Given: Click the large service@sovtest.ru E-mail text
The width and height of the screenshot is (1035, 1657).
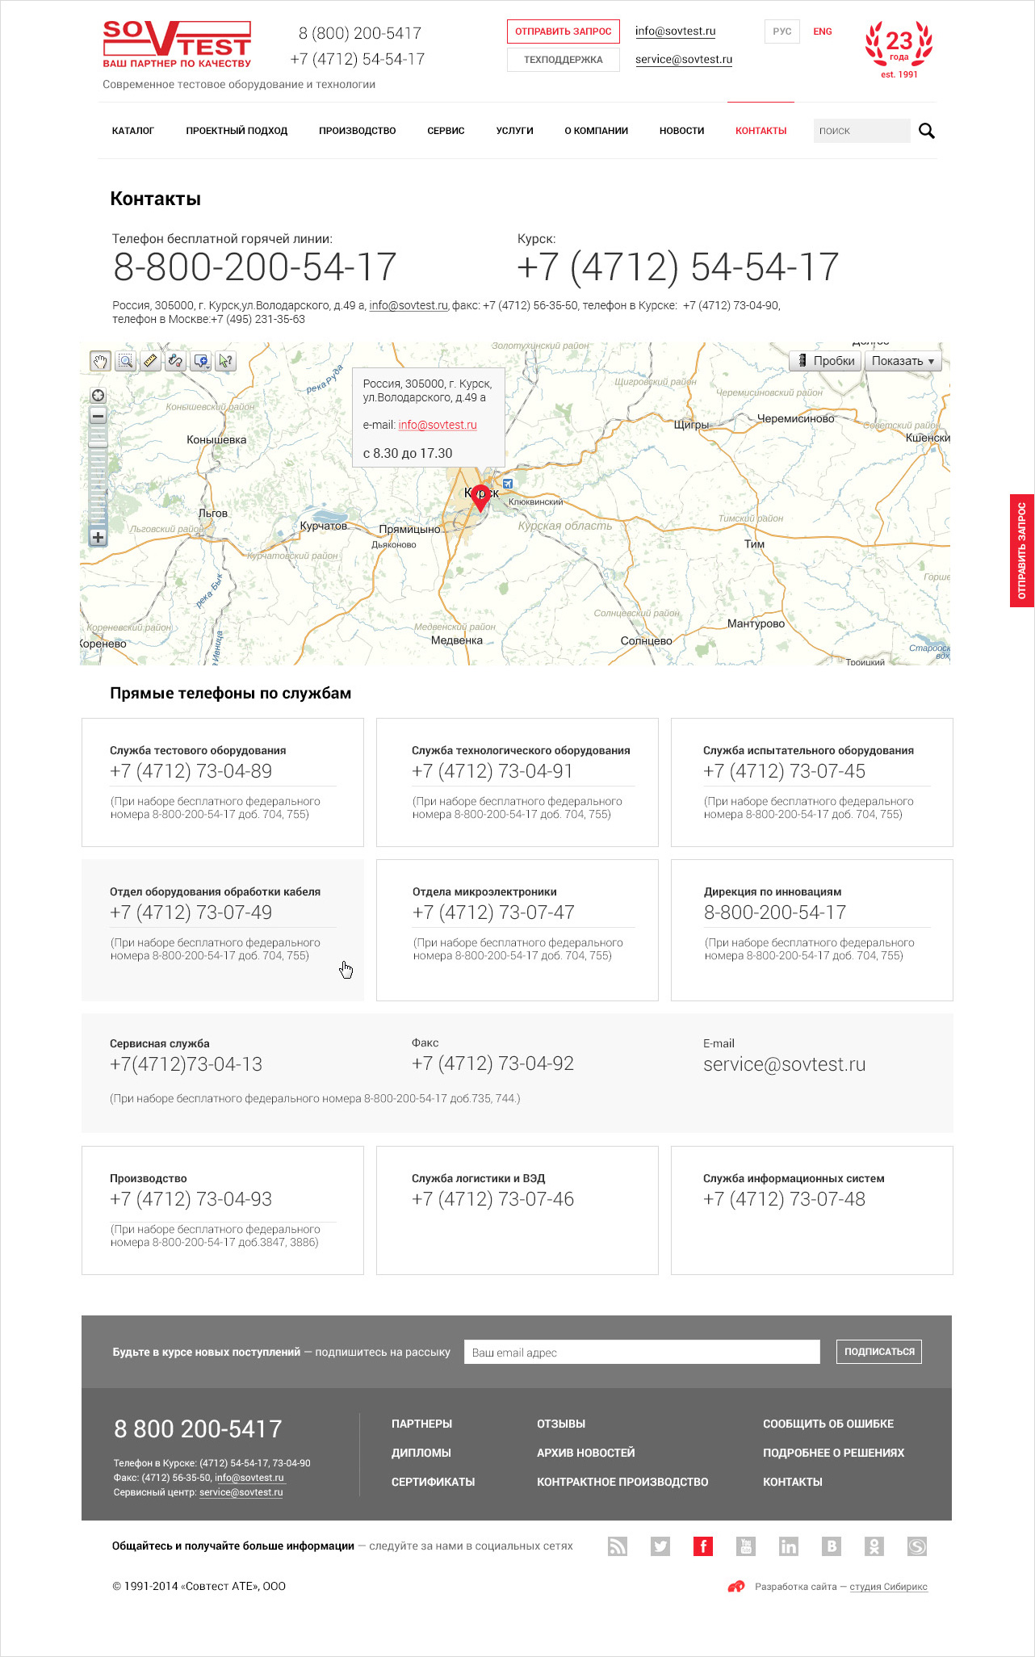Looking at the screenshot, I should [784, 1064].
